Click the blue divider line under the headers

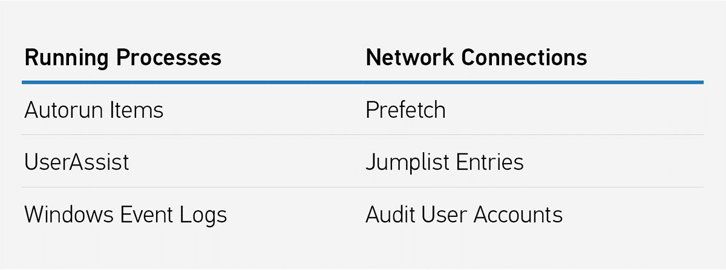pyautogui.click(x=363, y=82)
